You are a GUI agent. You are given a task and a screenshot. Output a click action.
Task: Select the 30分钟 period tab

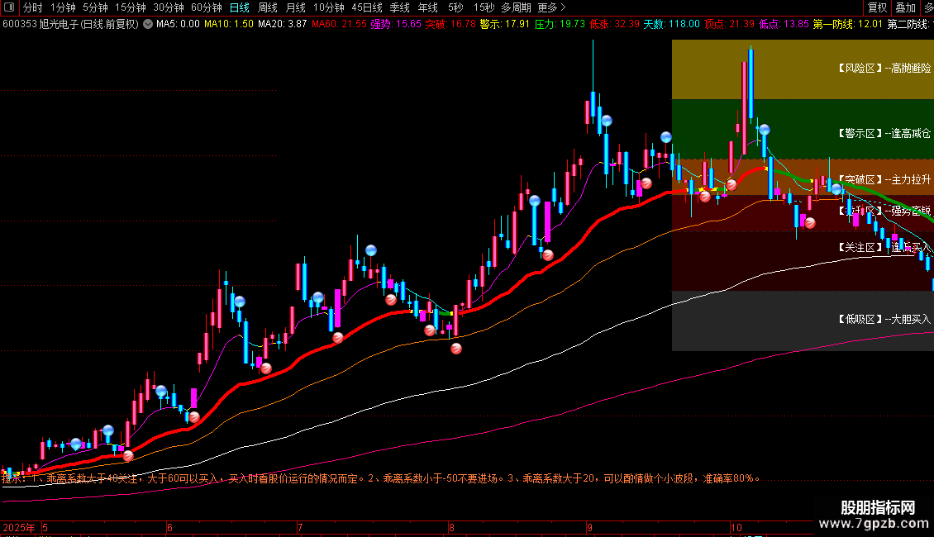(x=169, y=7)
